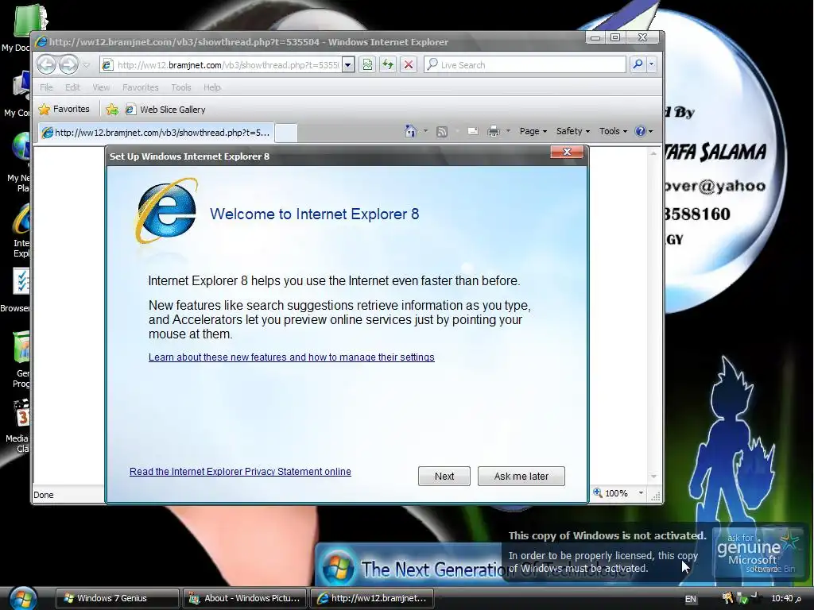
Task: Close the Set Up Internet Explorer 8 dialog
Action: coord(567,152)
